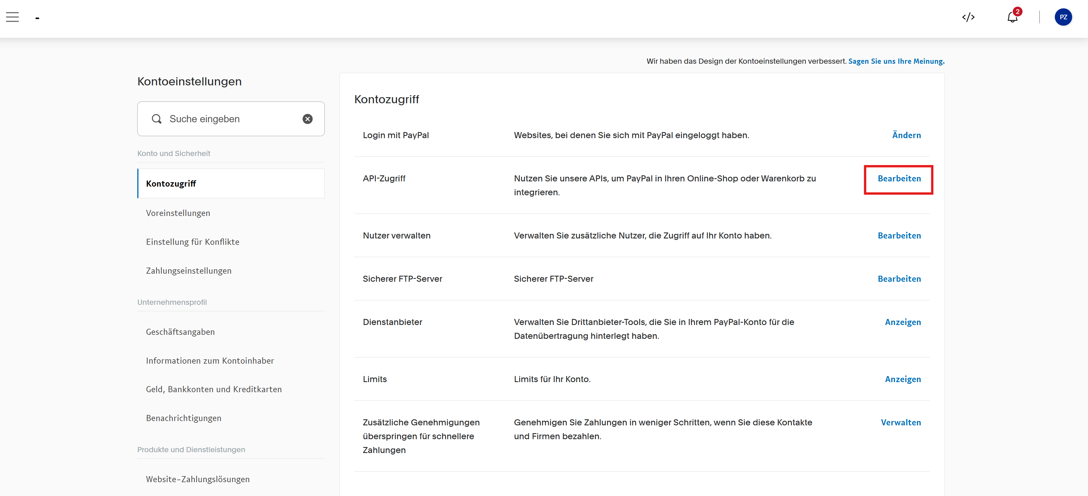Open Sagen Sie uns Ihre Meinung link
This screenshot has width=1088, height=496.
tap(896, 61)
